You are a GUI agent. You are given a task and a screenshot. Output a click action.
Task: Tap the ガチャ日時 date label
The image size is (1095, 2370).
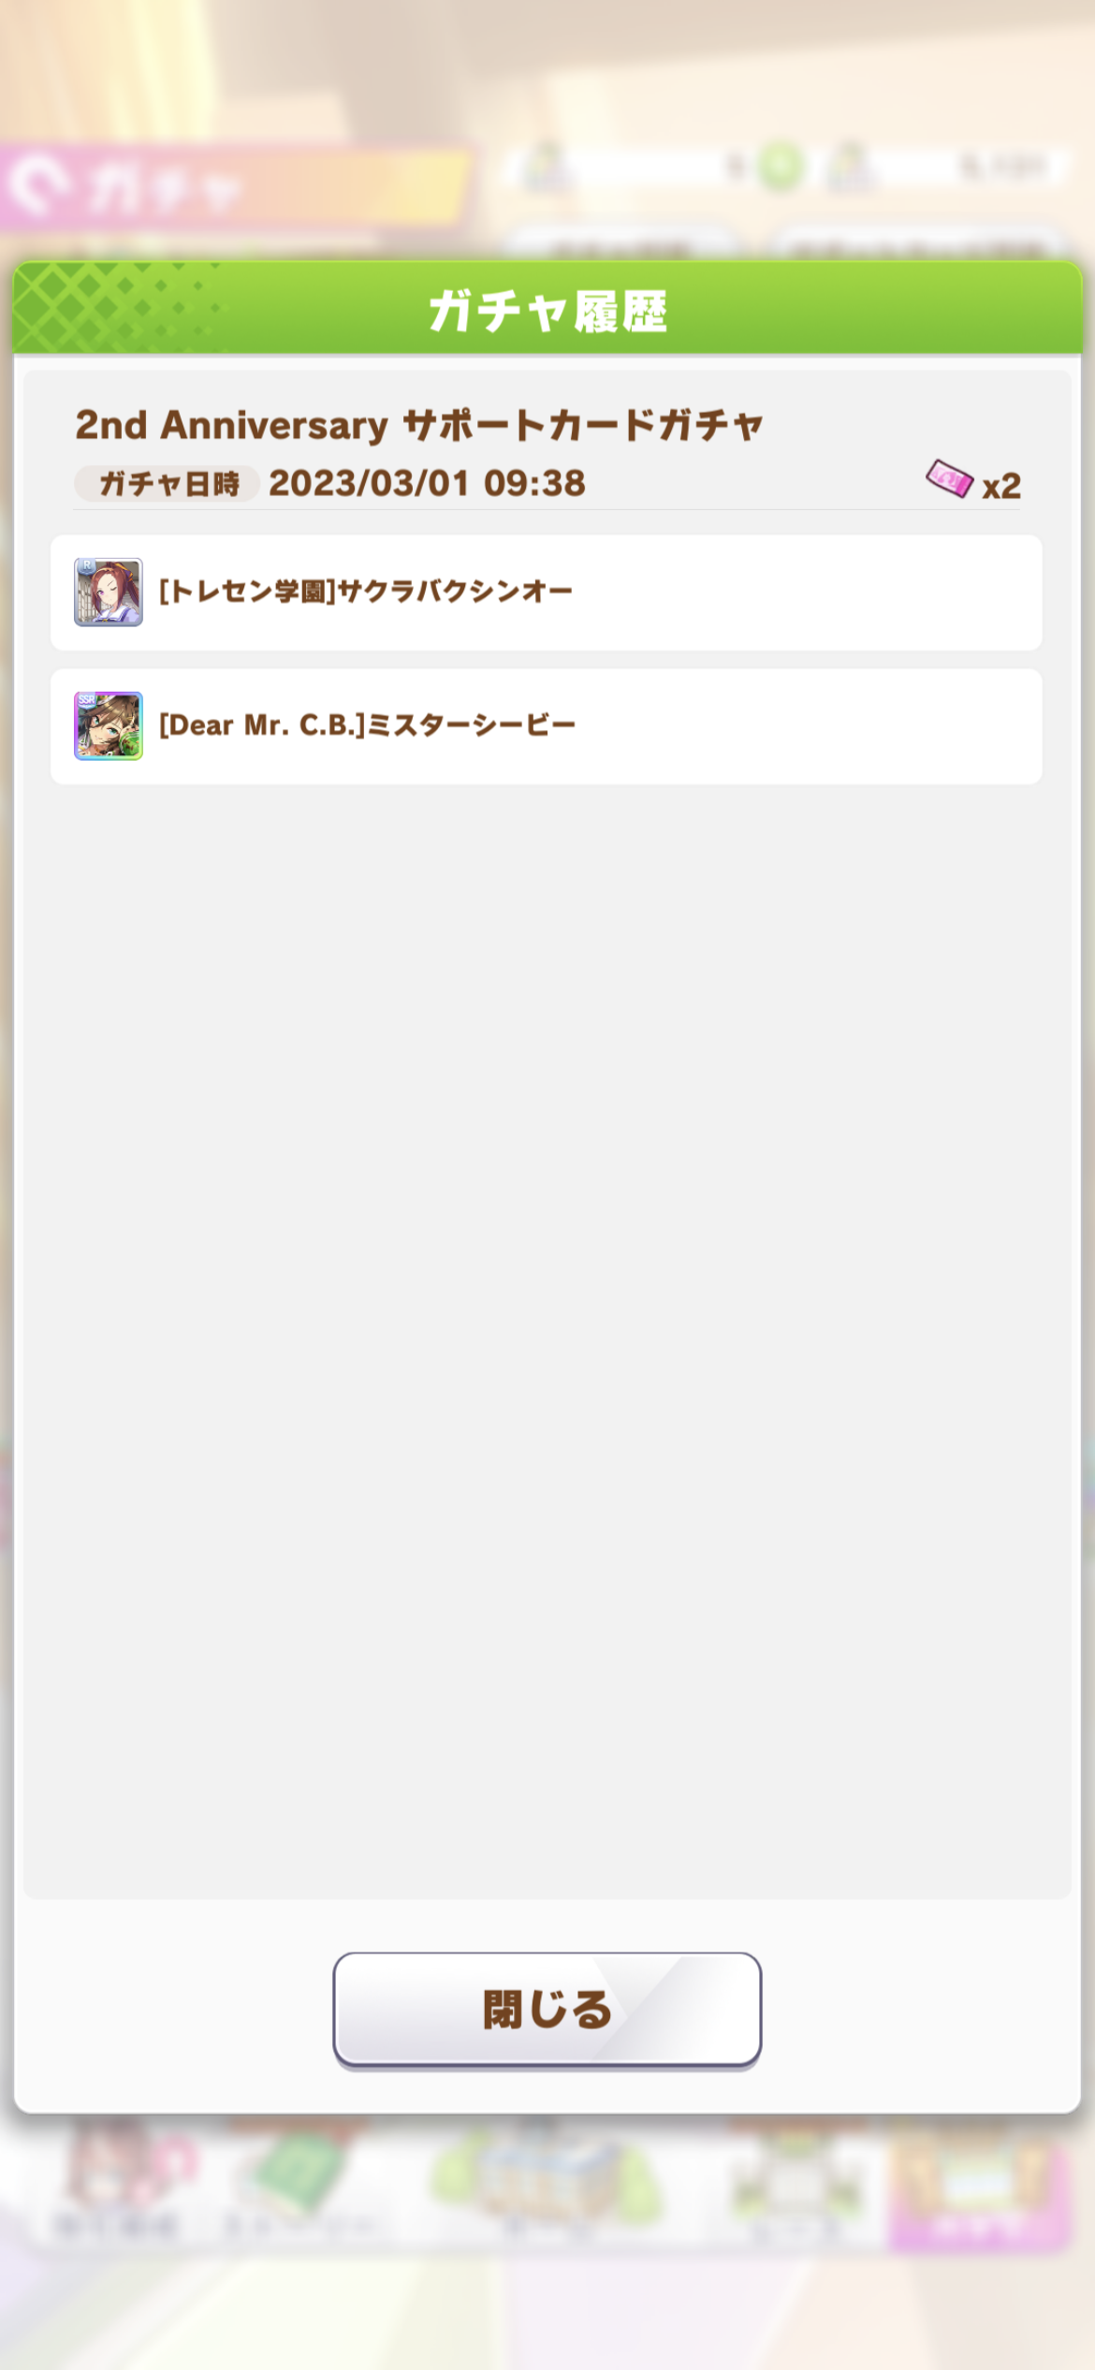coord(168,484)
